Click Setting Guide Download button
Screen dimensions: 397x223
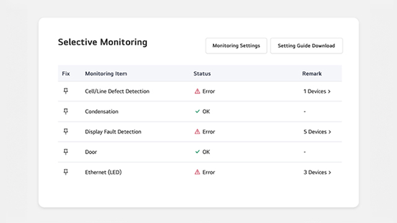tap(306, 46)
